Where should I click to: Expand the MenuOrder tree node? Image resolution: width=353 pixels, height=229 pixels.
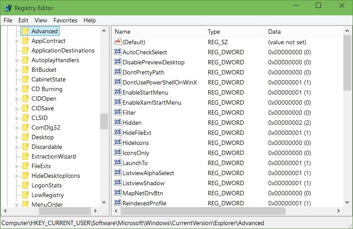17,204
